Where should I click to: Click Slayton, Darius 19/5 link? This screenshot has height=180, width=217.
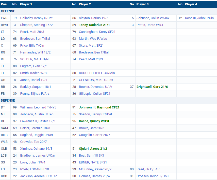pos(94,18)
